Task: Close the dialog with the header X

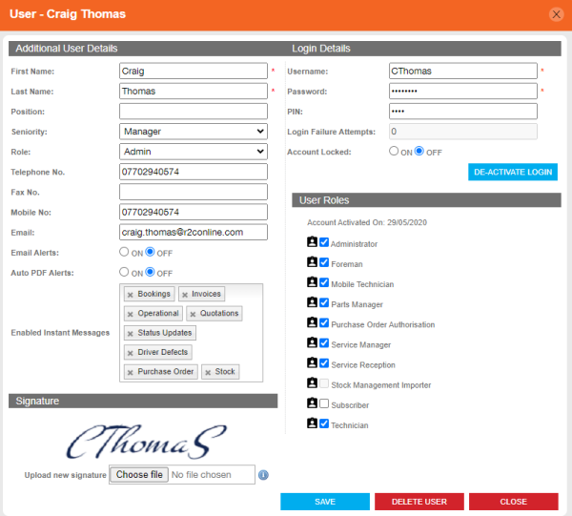Action: [556, 14]
